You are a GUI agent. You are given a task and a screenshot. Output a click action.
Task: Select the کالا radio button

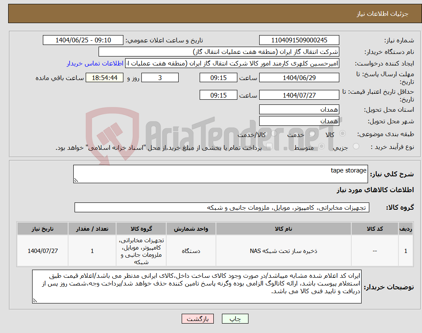(x=342, y=134)
